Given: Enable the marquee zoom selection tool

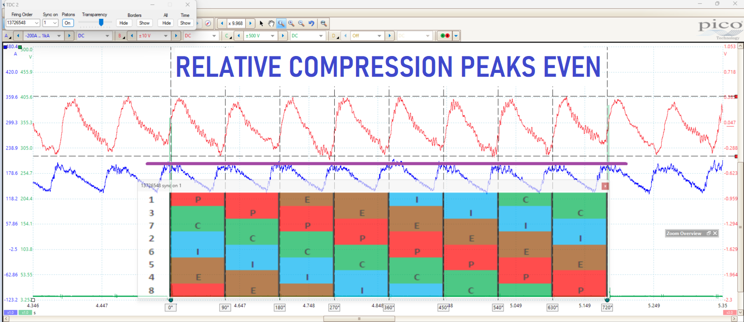Looking at the screenshot, I should click(x=281, y=23).
